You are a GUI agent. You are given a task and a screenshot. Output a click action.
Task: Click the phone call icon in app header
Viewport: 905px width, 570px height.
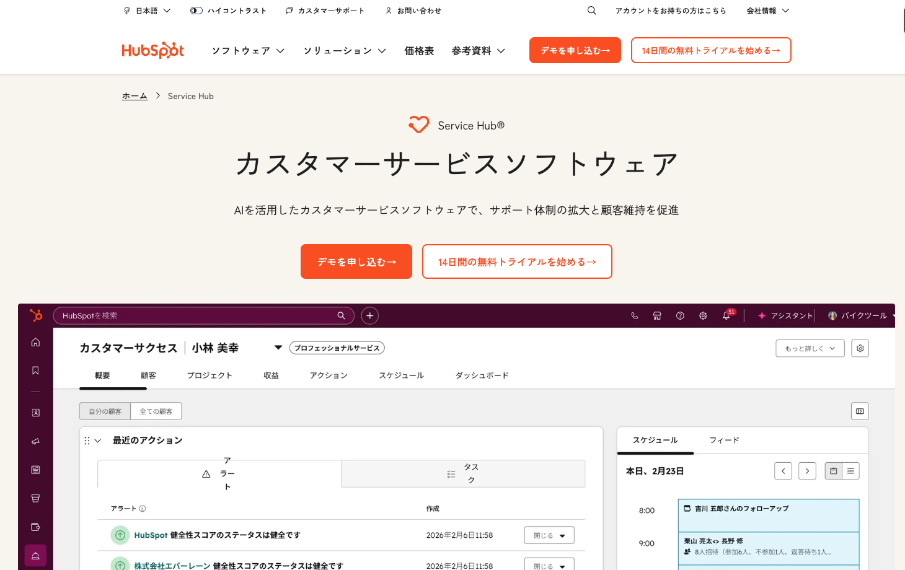tap(634, 316)
